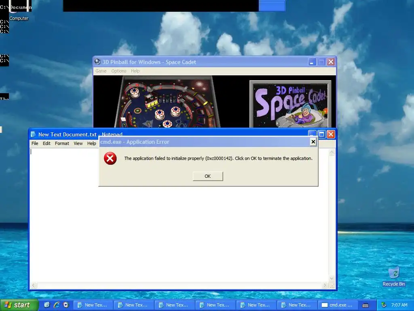Maximize the Notepad window
Viewport: 414px width, 311px height.
click(x=321, y=134)
